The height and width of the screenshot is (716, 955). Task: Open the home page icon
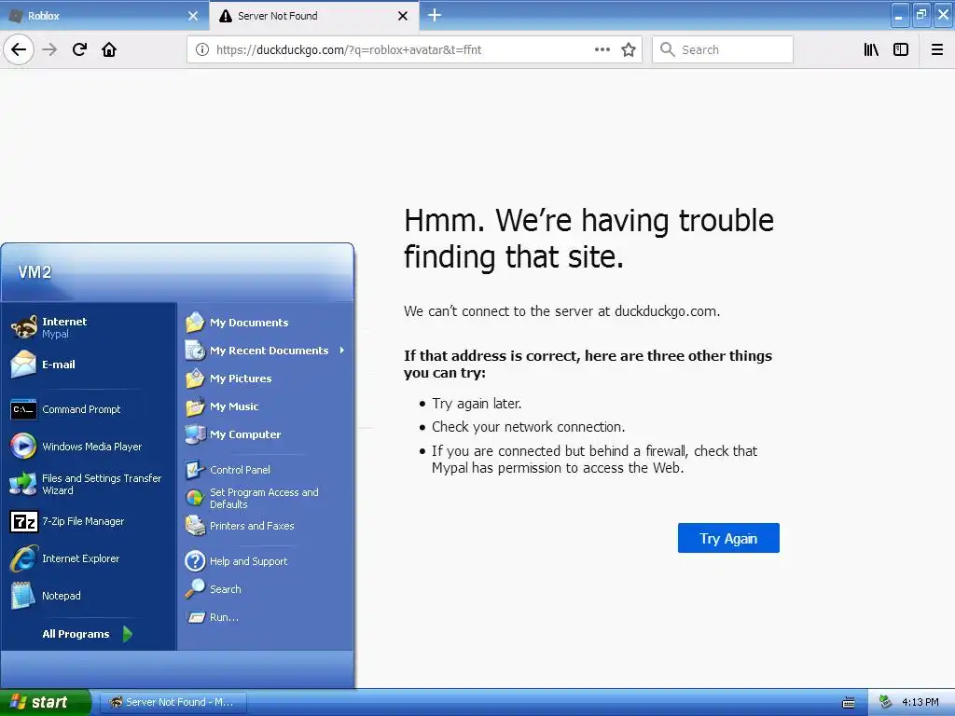point(109,49)
